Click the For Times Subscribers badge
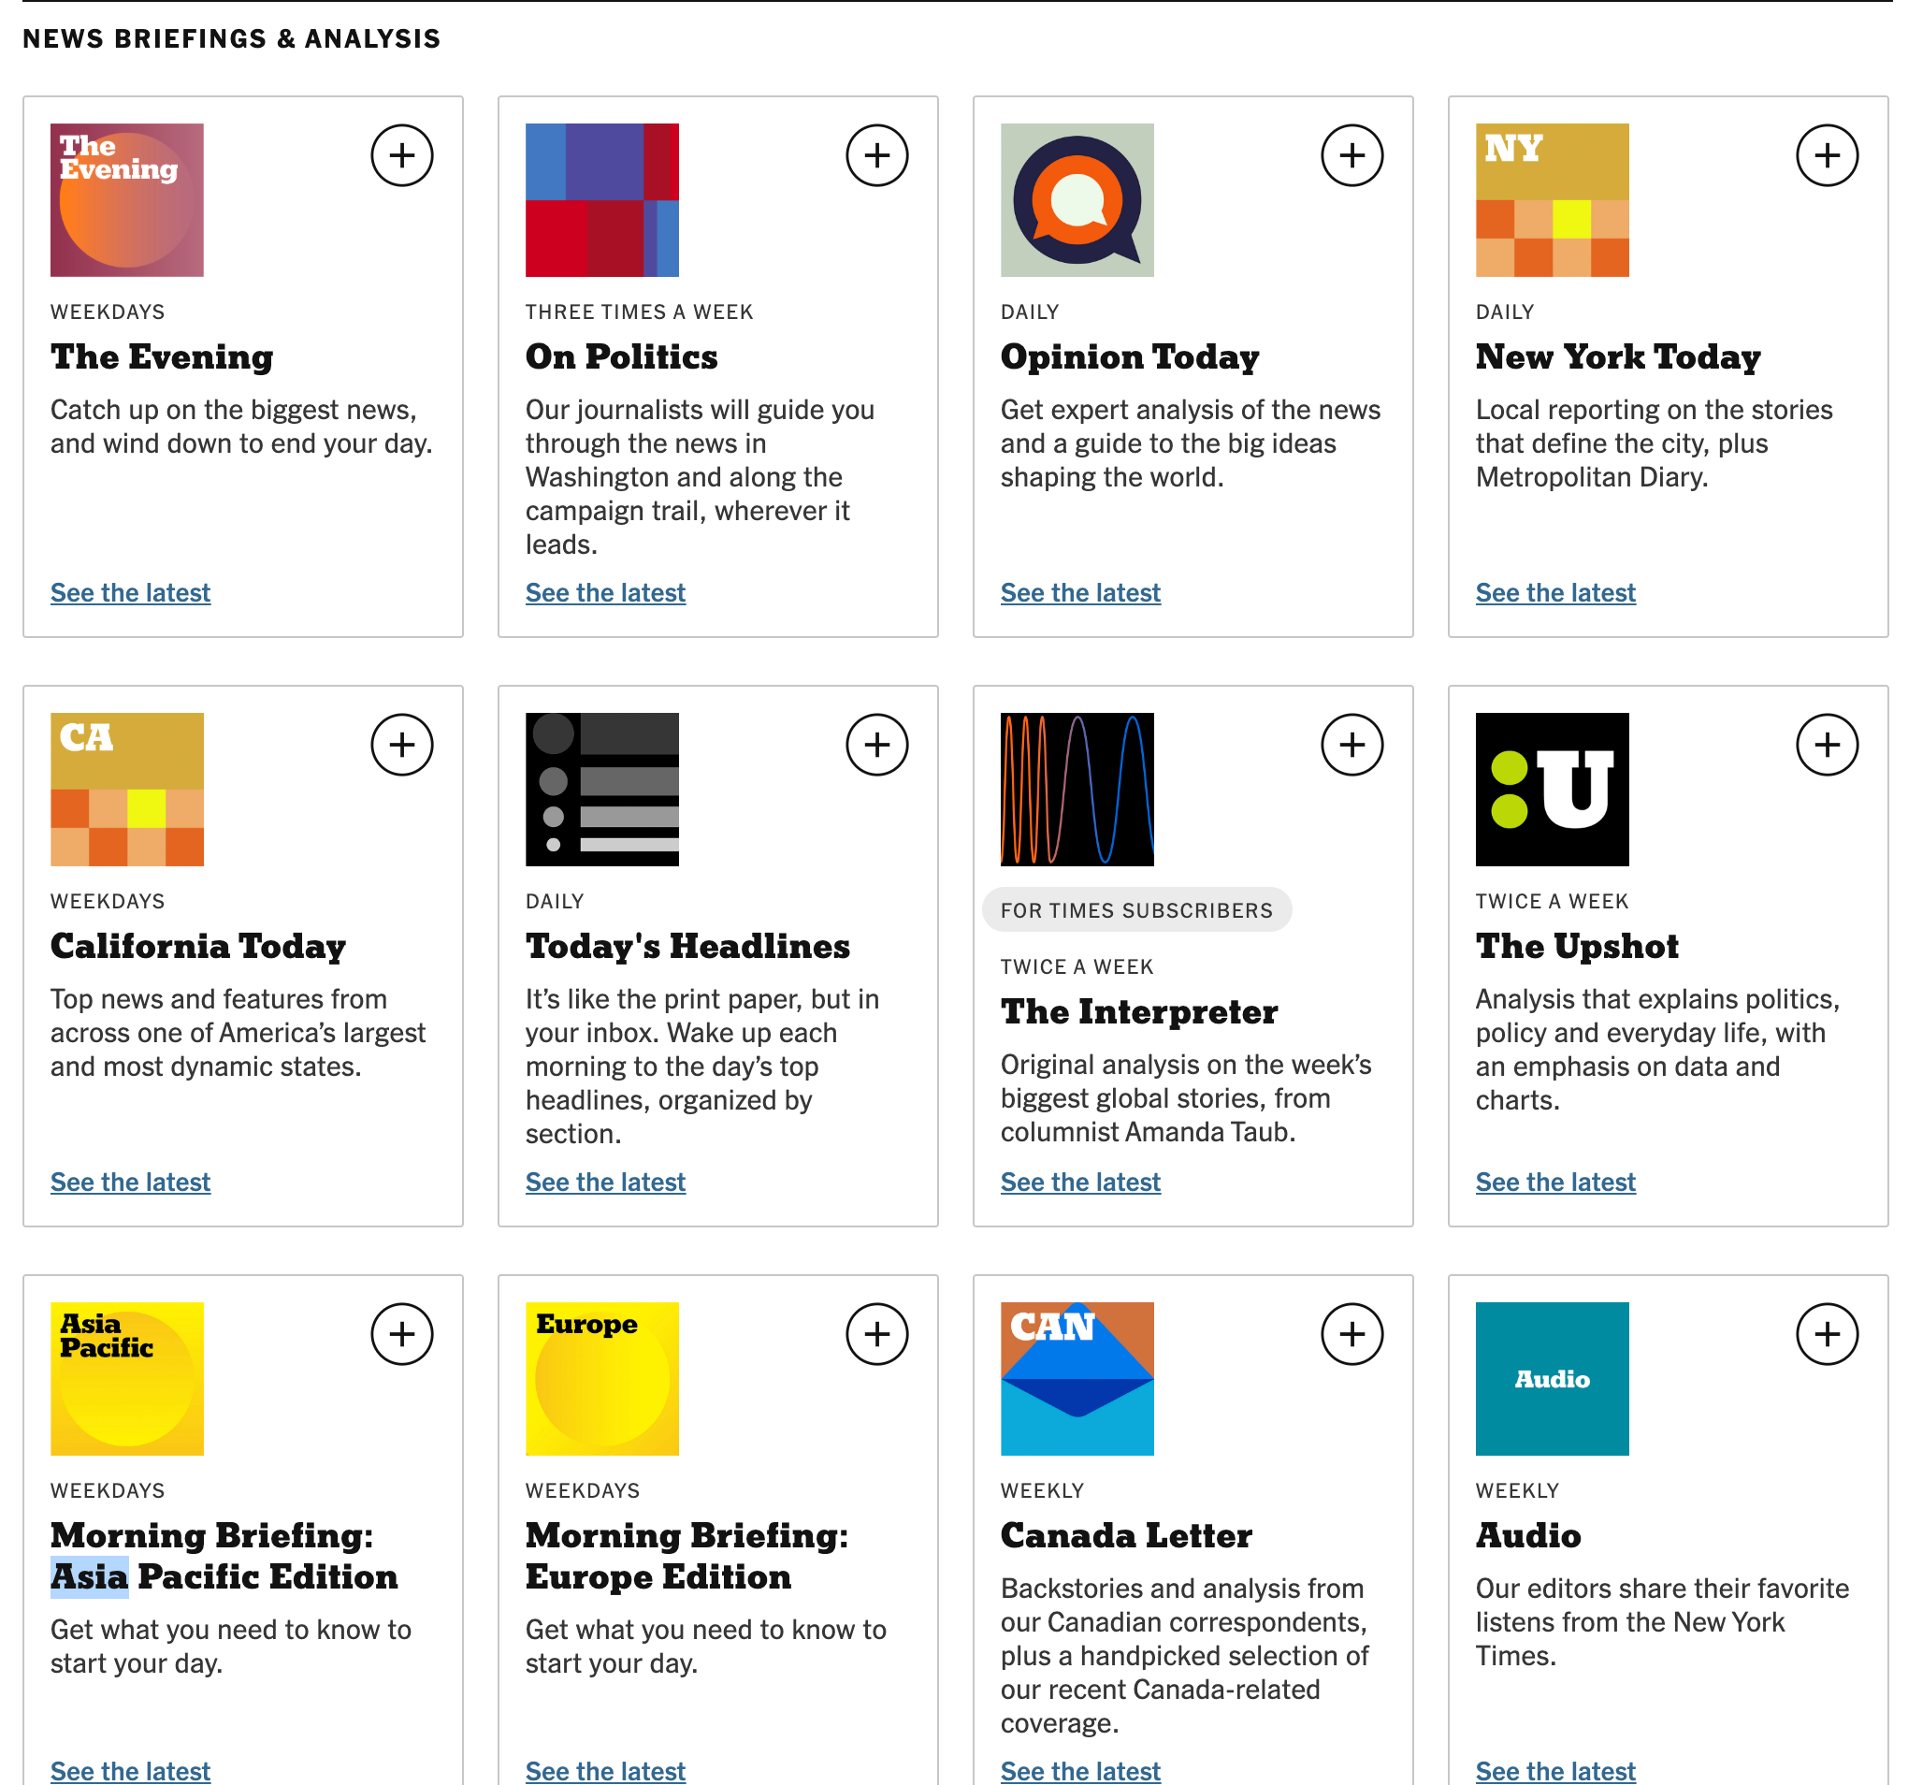This screenshot has height=1785, width=1908. click(1136, 910)
